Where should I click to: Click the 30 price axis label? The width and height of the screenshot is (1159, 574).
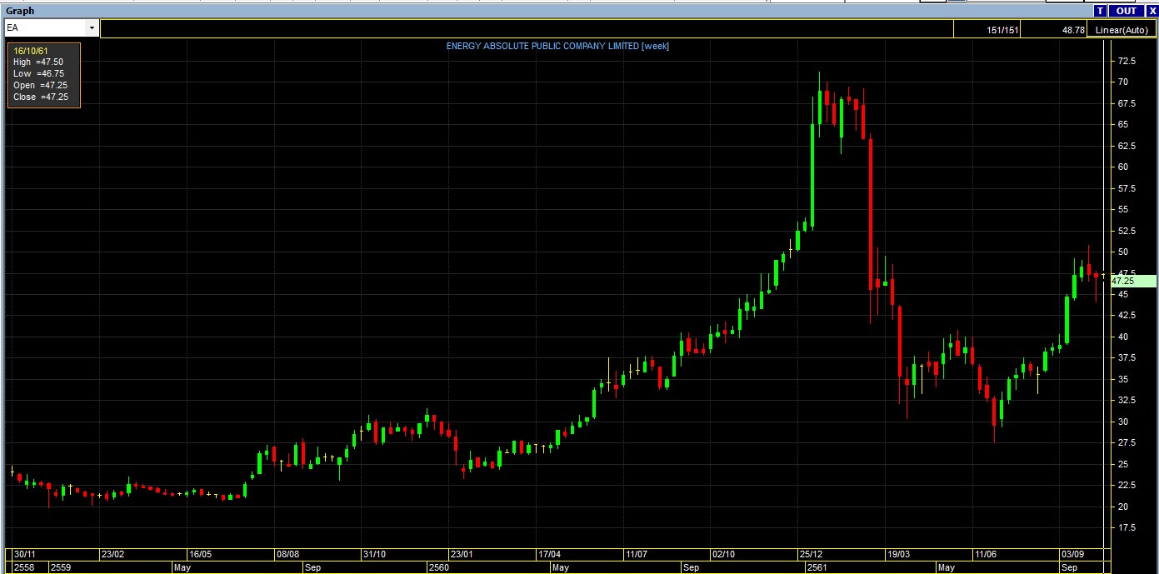pos(1123,422)
